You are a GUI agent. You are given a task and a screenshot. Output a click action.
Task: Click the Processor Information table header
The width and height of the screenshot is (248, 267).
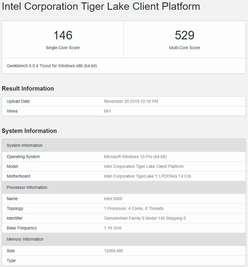(124, 187)
